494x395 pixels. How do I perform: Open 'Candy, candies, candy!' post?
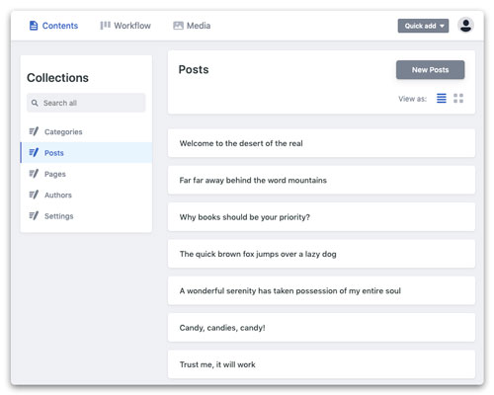click(x=321, y=328)
